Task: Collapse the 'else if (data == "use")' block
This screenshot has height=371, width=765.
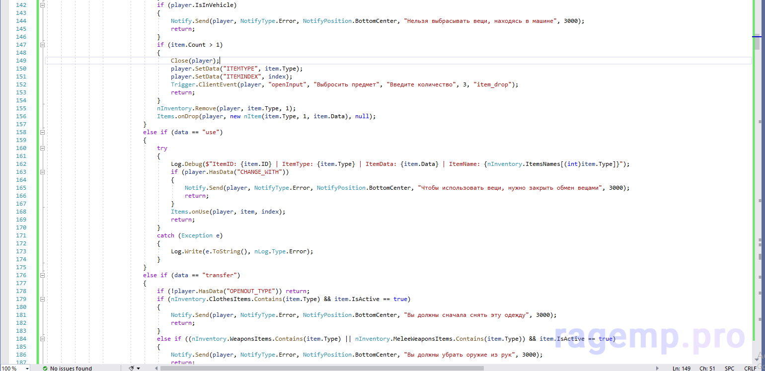Action: coord(42,132)
